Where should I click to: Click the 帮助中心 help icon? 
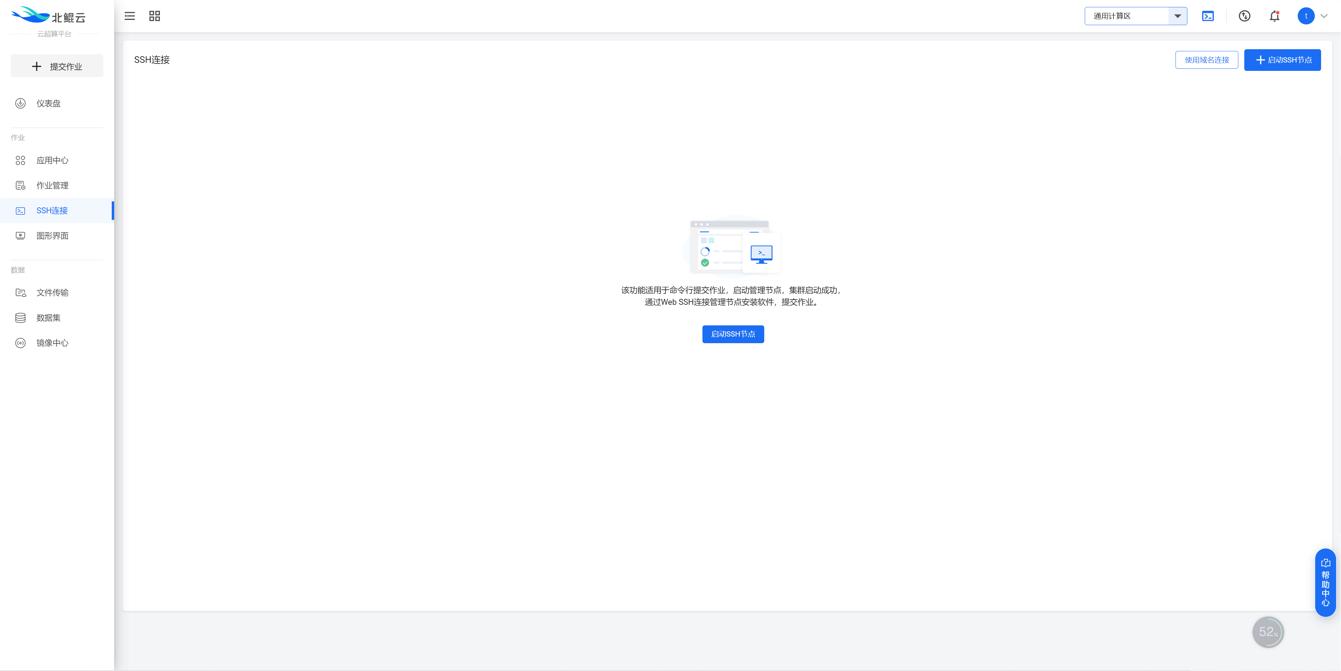[1325, 563]
